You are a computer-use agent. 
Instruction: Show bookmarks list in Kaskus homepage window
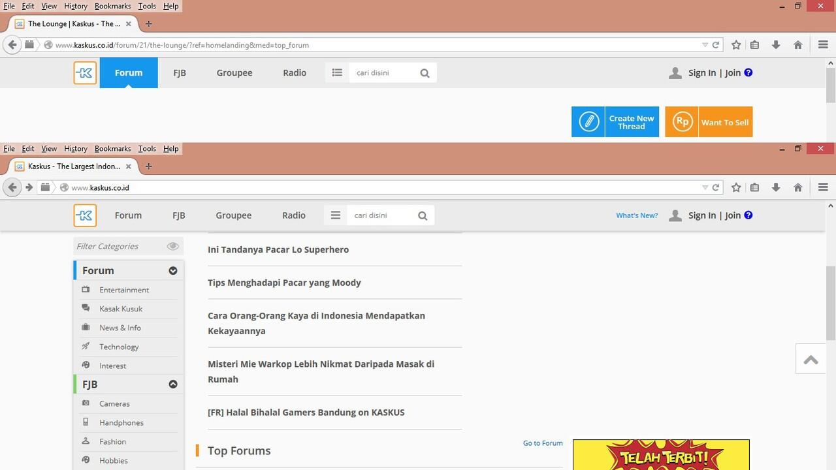click(754, 187)
